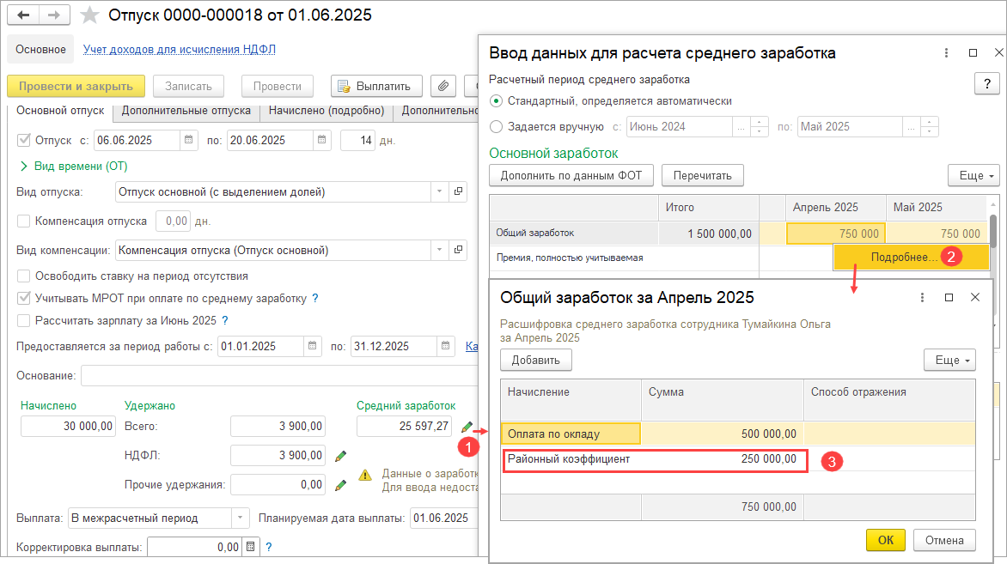Edit НДФЛ with the pencil icon
The image size is (1007, 564).
point(341,456)
